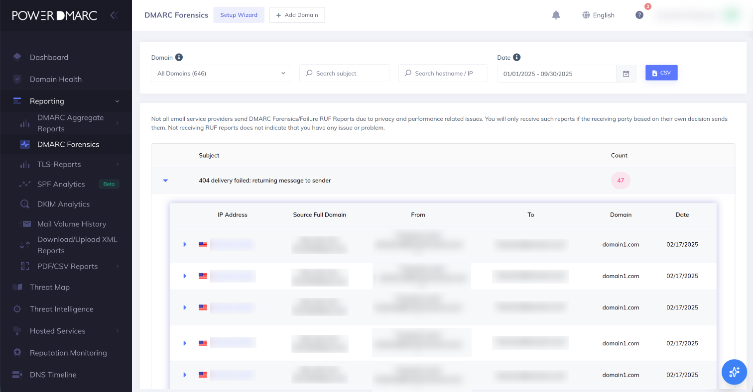753x392 pixels.
Task: Click the Search subject field
Action: click(344, 73)
